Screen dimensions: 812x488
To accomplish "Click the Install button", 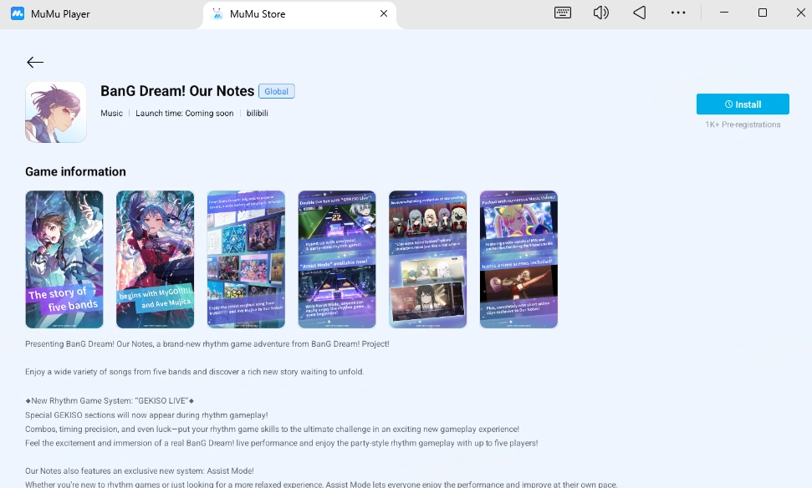I will pos(743,104).
